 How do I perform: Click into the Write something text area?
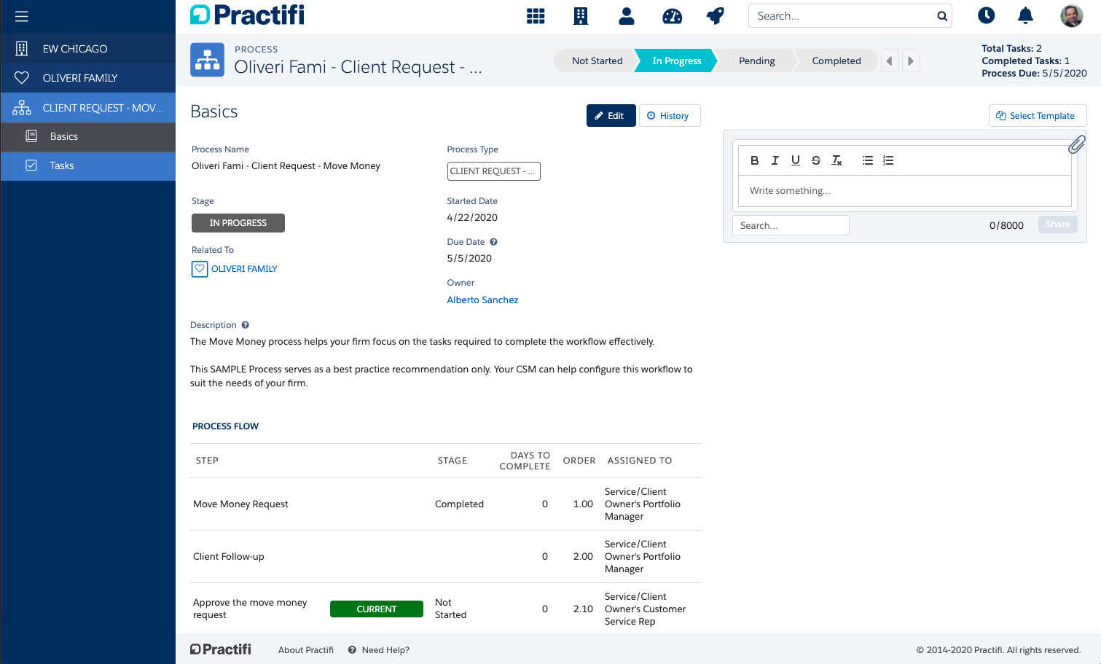[x=905, y=191]
